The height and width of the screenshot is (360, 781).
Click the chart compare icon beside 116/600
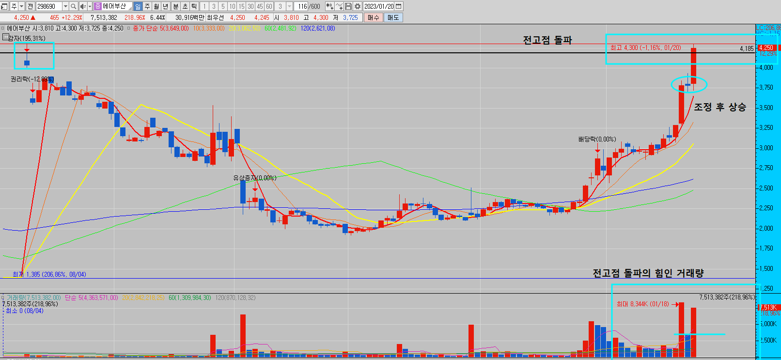(329, 6)
